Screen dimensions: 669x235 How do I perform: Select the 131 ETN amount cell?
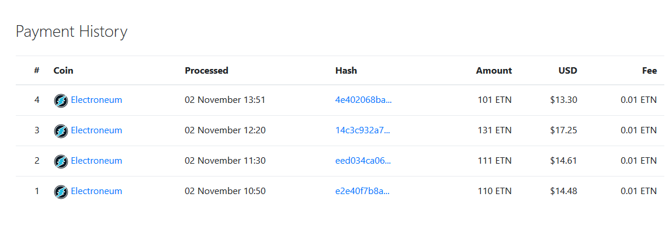pos(494,130)
